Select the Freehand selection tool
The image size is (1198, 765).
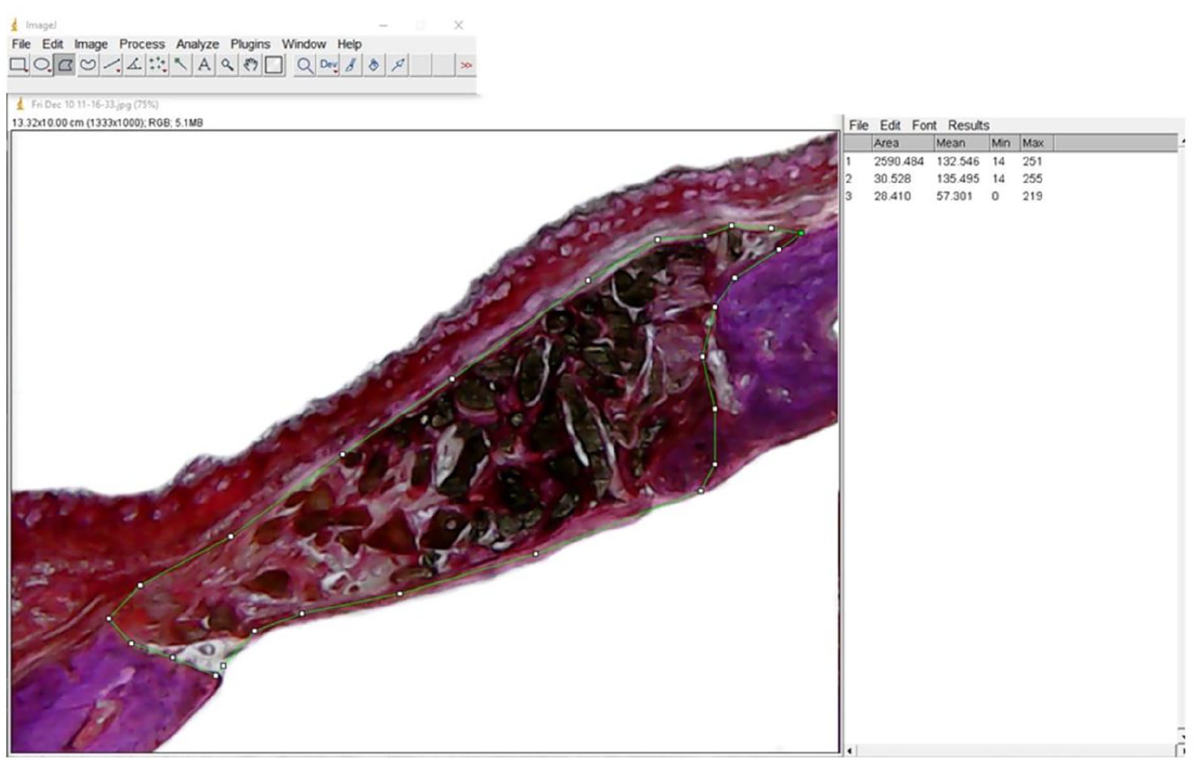coord(88,65)
